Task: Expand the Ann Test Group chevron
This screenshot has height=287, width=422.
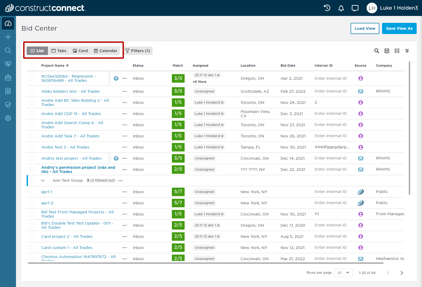Action: (x=43, y=180)
